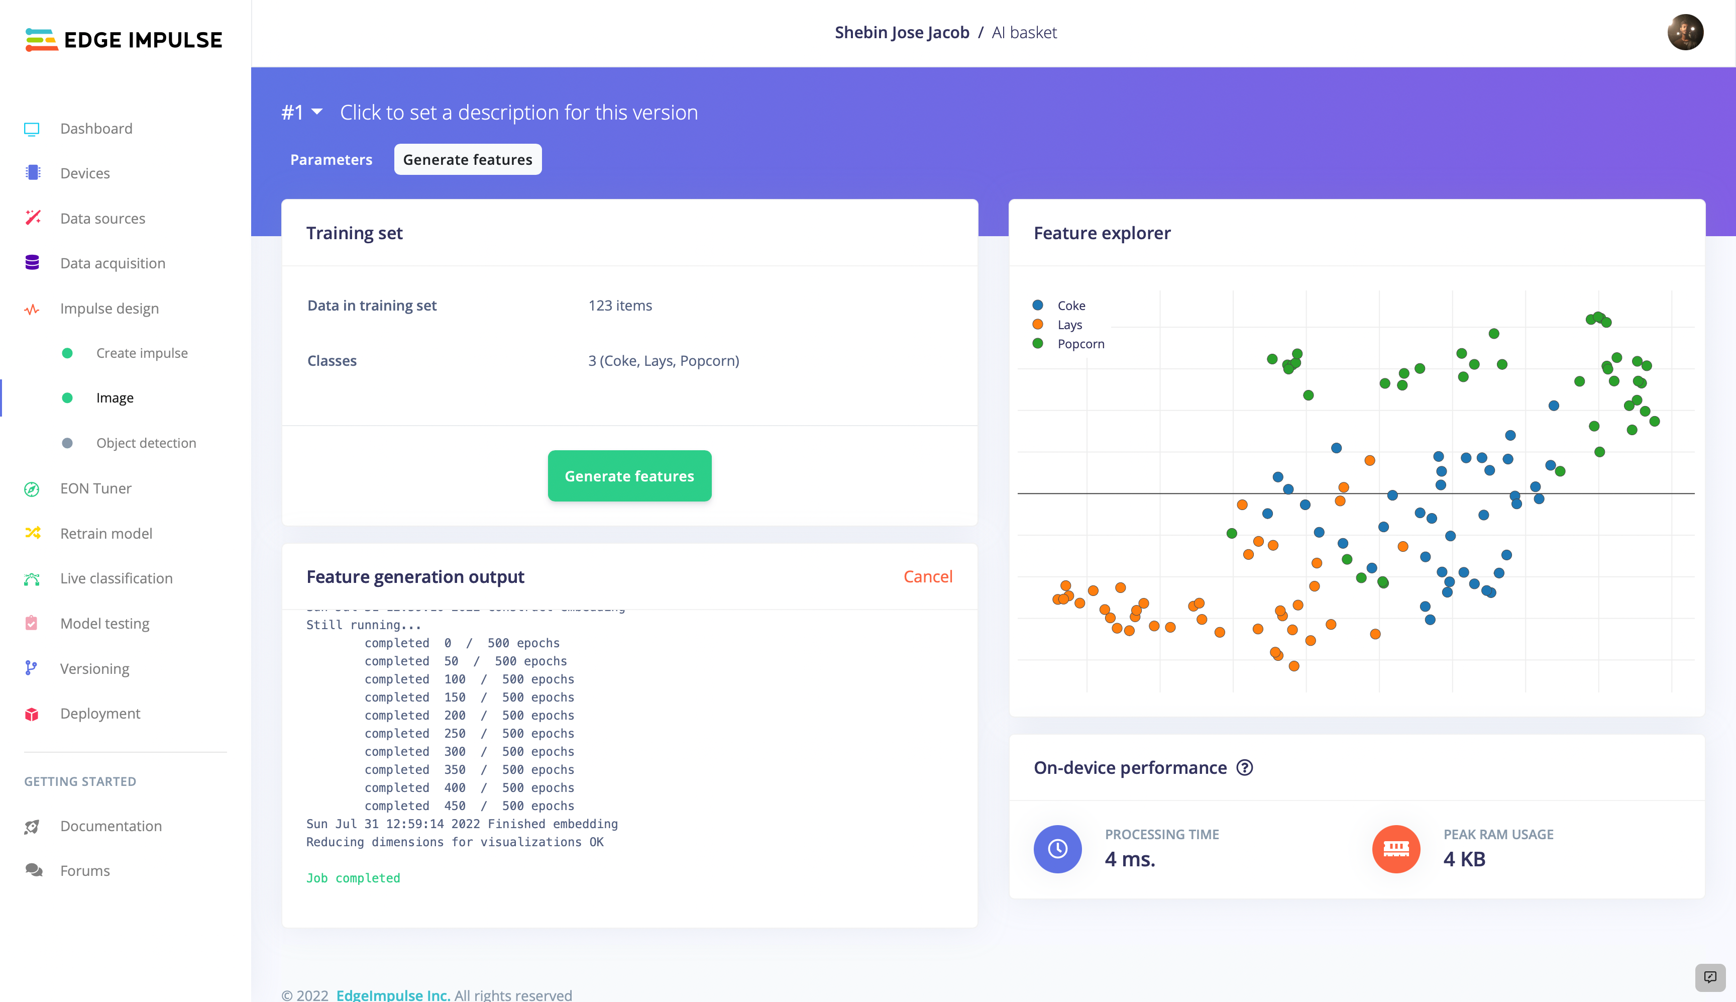Go to Versioning page
Image resolution: width=1736 pixels, height=1002 pixels.
[94, 669]
